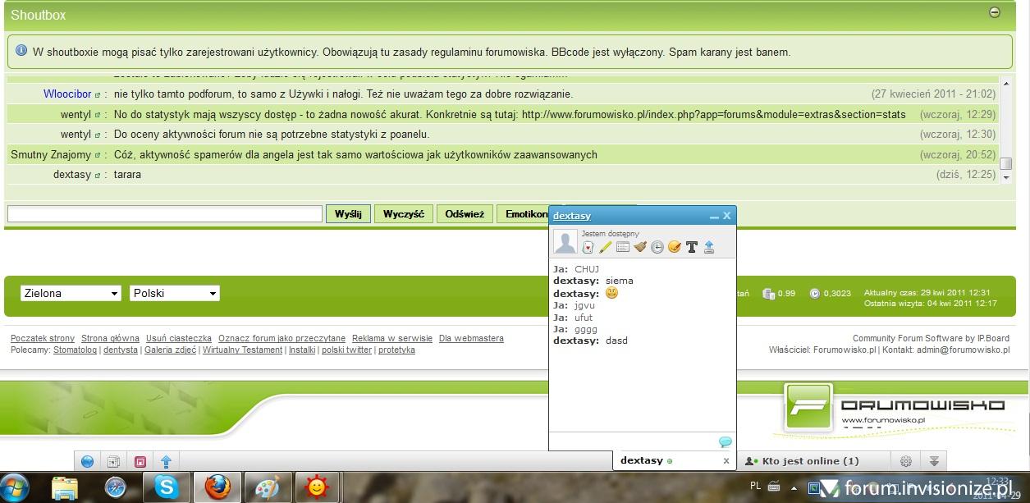Click the Wyczyść button
Screen dimensions: 1030x503
(x=404, y=213)
